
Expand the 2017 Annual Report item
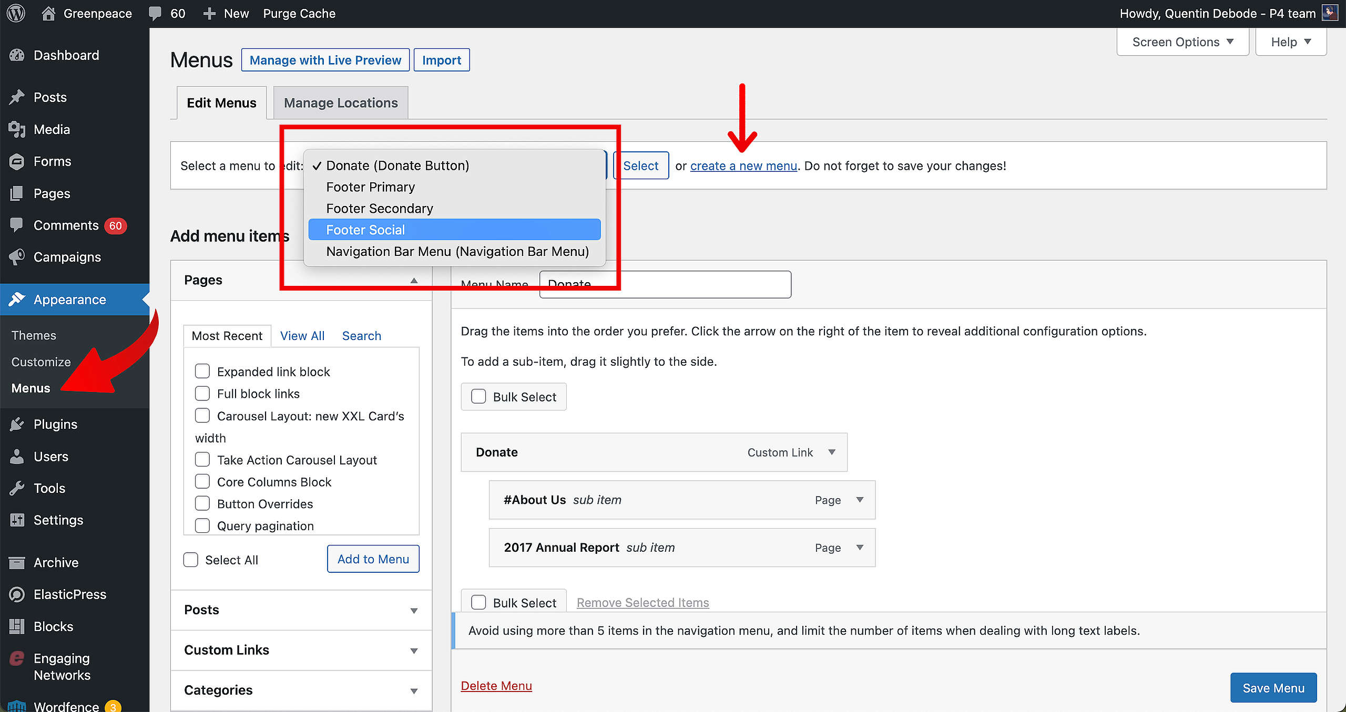(x=860, y=548)
